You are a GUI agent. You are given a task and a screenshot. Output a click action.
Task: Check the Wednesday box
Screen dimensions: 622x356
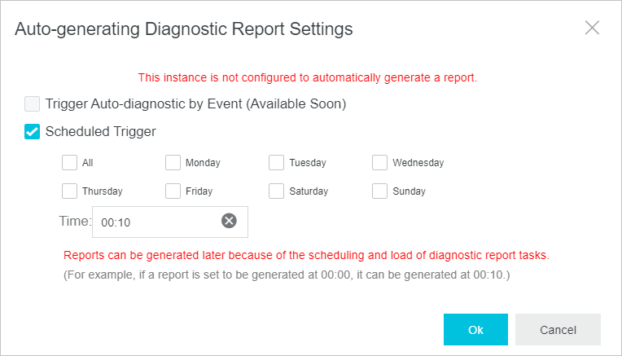click(x=379, y=162)
